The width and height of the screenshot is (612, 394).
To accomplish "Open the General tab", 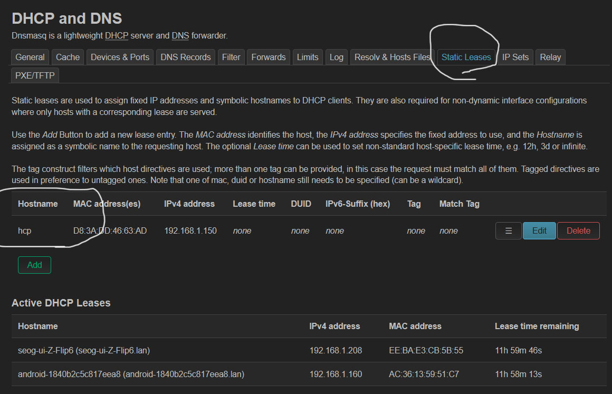I will [30, 57].
